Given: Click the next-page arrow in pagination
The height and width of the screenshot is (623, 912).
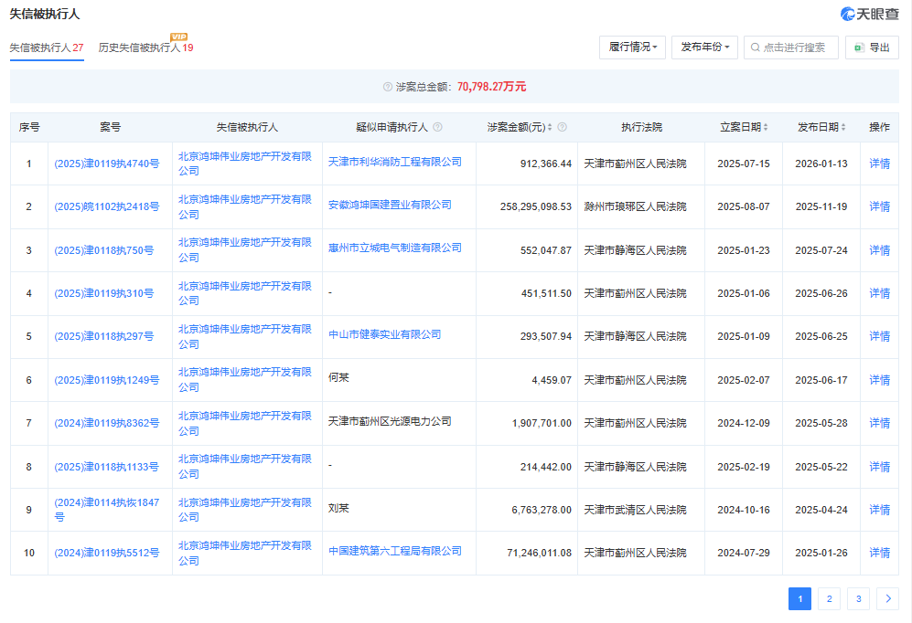Looking at the screenshot, I should click(887, 598).
